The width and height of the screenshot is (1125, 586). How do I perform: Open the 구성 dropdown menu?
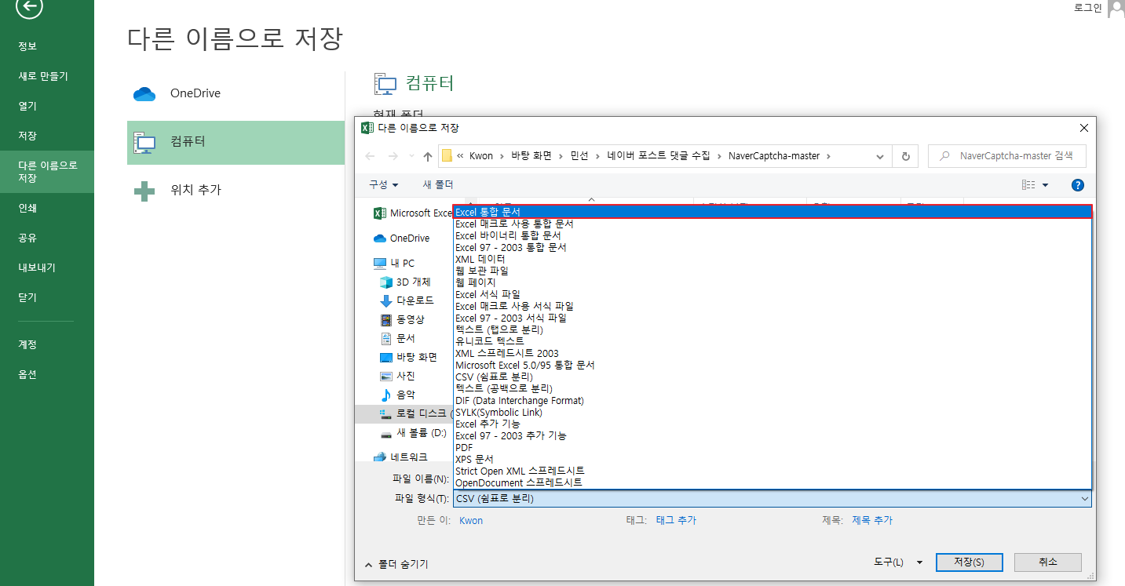[384, 185]
